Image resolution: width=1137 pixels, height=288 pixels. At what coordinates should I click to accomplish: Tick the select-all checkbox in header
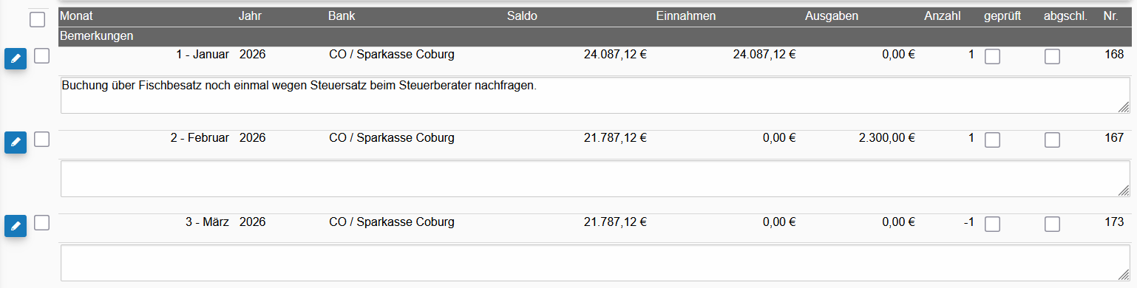(38, 20)
